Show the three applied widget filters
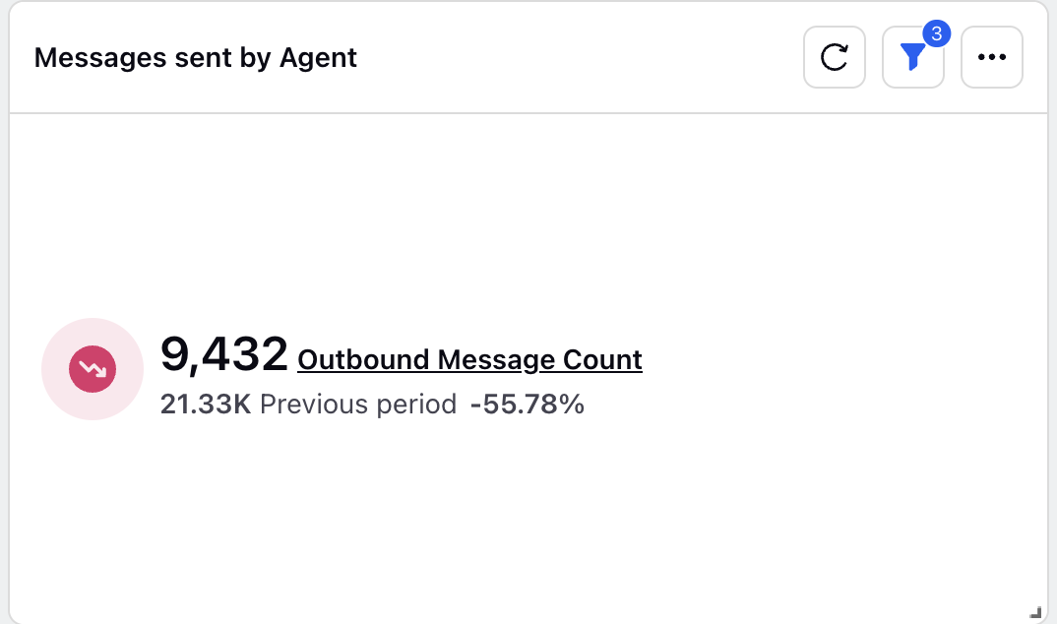 pyautogui.click(x=912, y=57)
